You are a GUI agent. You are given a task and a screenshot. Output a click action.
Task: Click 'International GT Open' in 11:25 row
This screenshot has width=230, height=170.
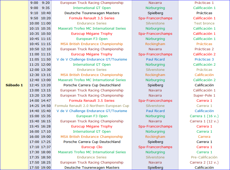pos(92,64)
